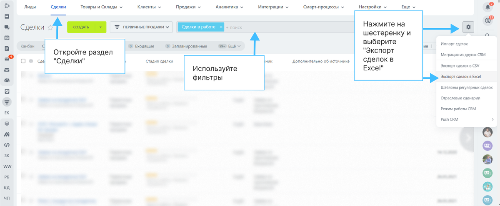Image resolution: width=500 pixels, height=206 pixels.
Task: Sort by the Стадия сделки column header
Action: pyautogui.click(x=159, y=61)
